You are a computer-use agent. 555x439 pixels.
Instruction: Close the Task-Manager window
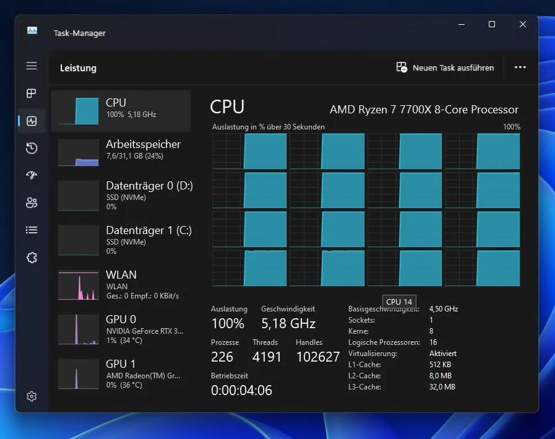coord(522,24)
